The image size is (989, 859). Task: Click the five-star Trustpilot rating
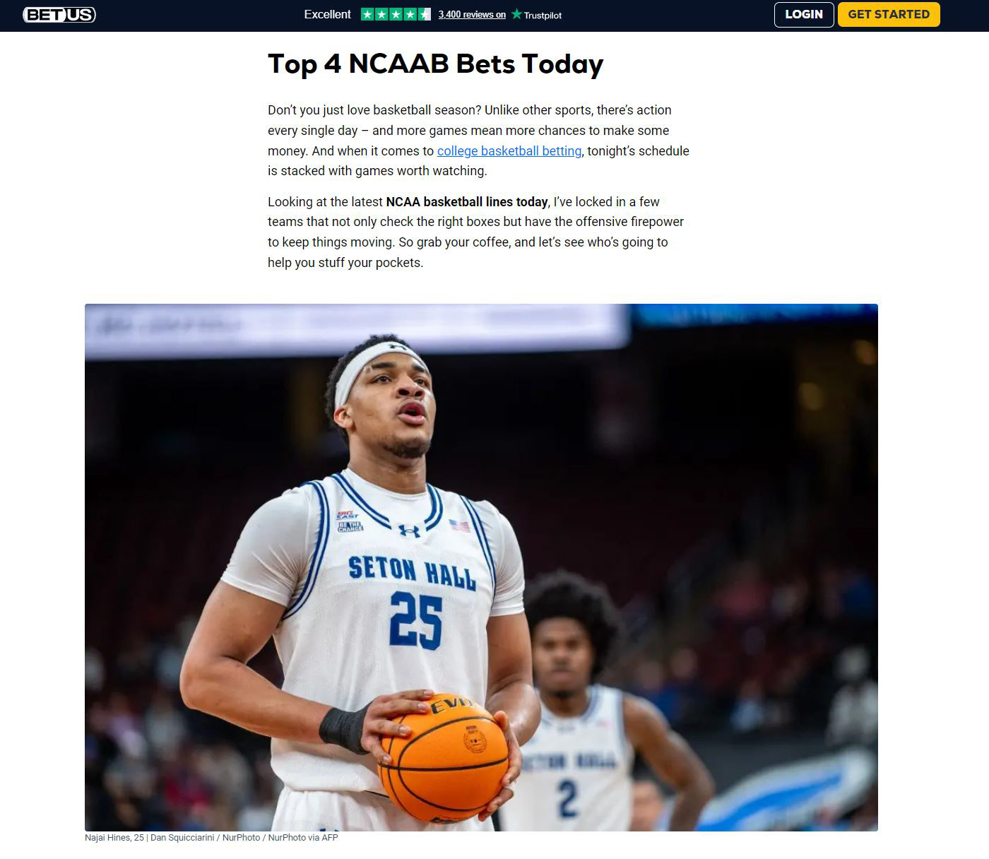tap(396, 14)
